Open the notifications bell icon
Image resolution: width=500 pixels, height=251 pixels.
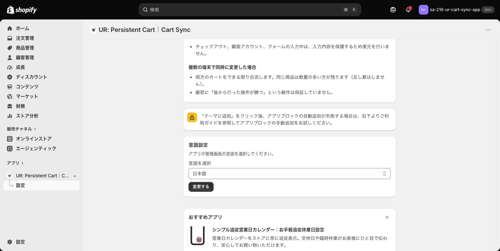coord(408,10)
